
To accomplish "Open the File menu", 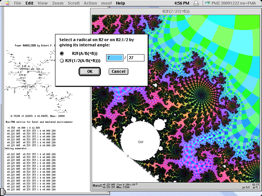I will tap(18, 3).
